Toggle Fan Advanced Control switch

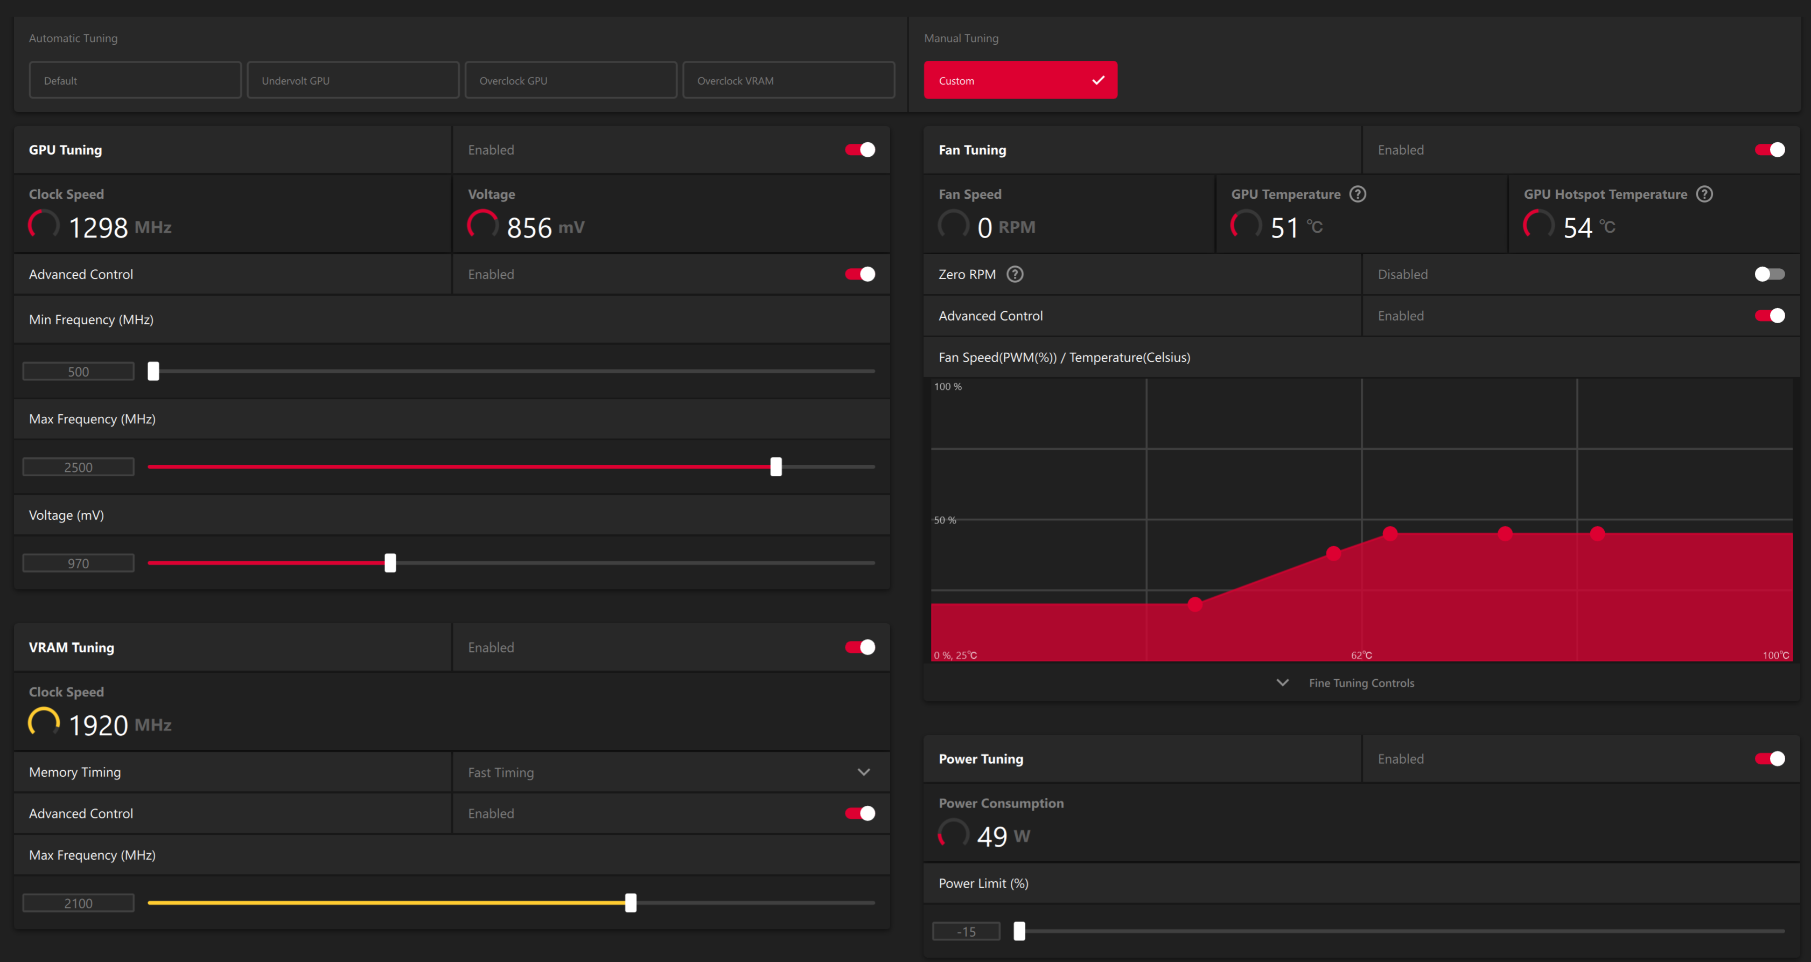pos(1770,316)
